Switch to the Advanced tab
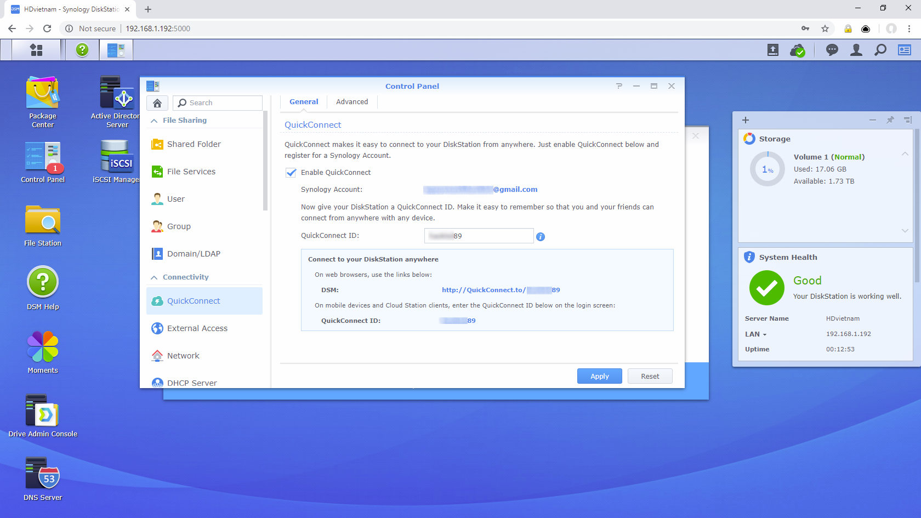Viewport: 921px width, 518px height. [352, 102]
